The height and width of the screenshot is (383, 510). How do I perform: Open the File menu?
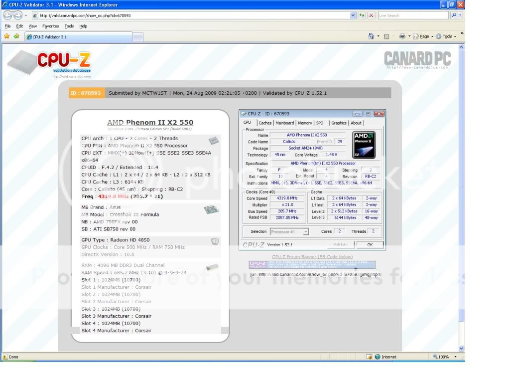pos(8,26)
